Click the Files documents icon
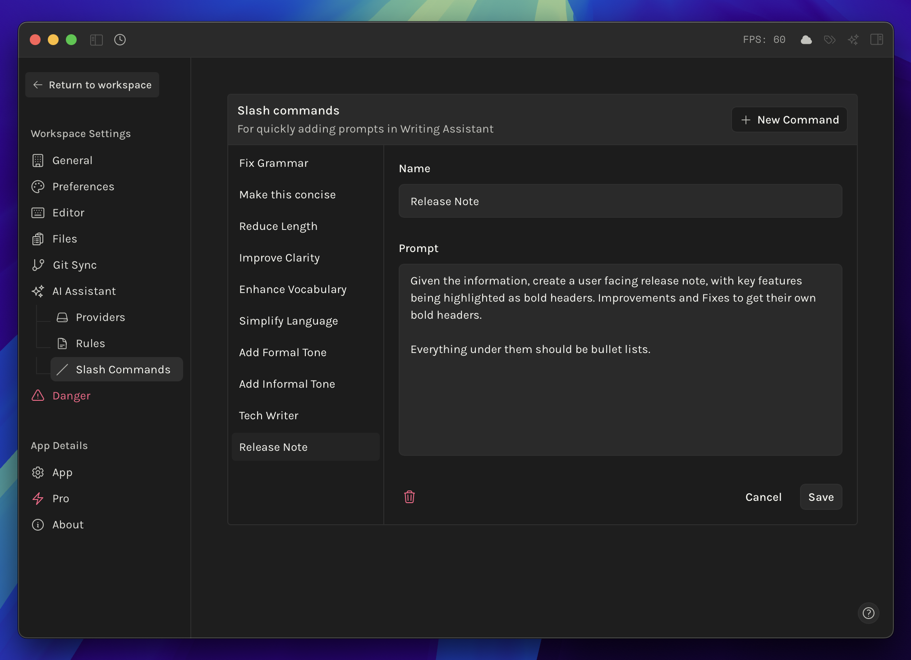The height and width of the screenshot is (660, 911). tap(38, 239)
